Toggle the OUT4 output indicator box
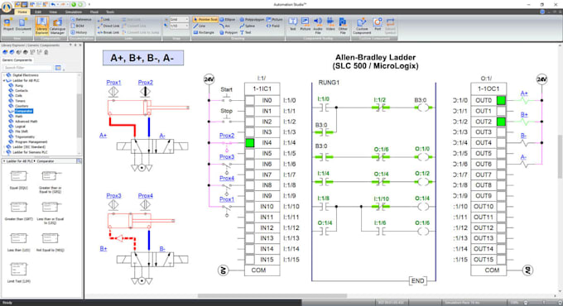The image size is (563, 306). point(501,143)
